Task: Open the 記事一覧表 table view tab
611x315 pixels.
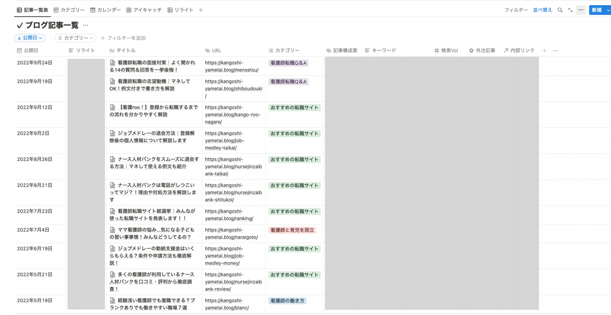Action: click(33, 10)
